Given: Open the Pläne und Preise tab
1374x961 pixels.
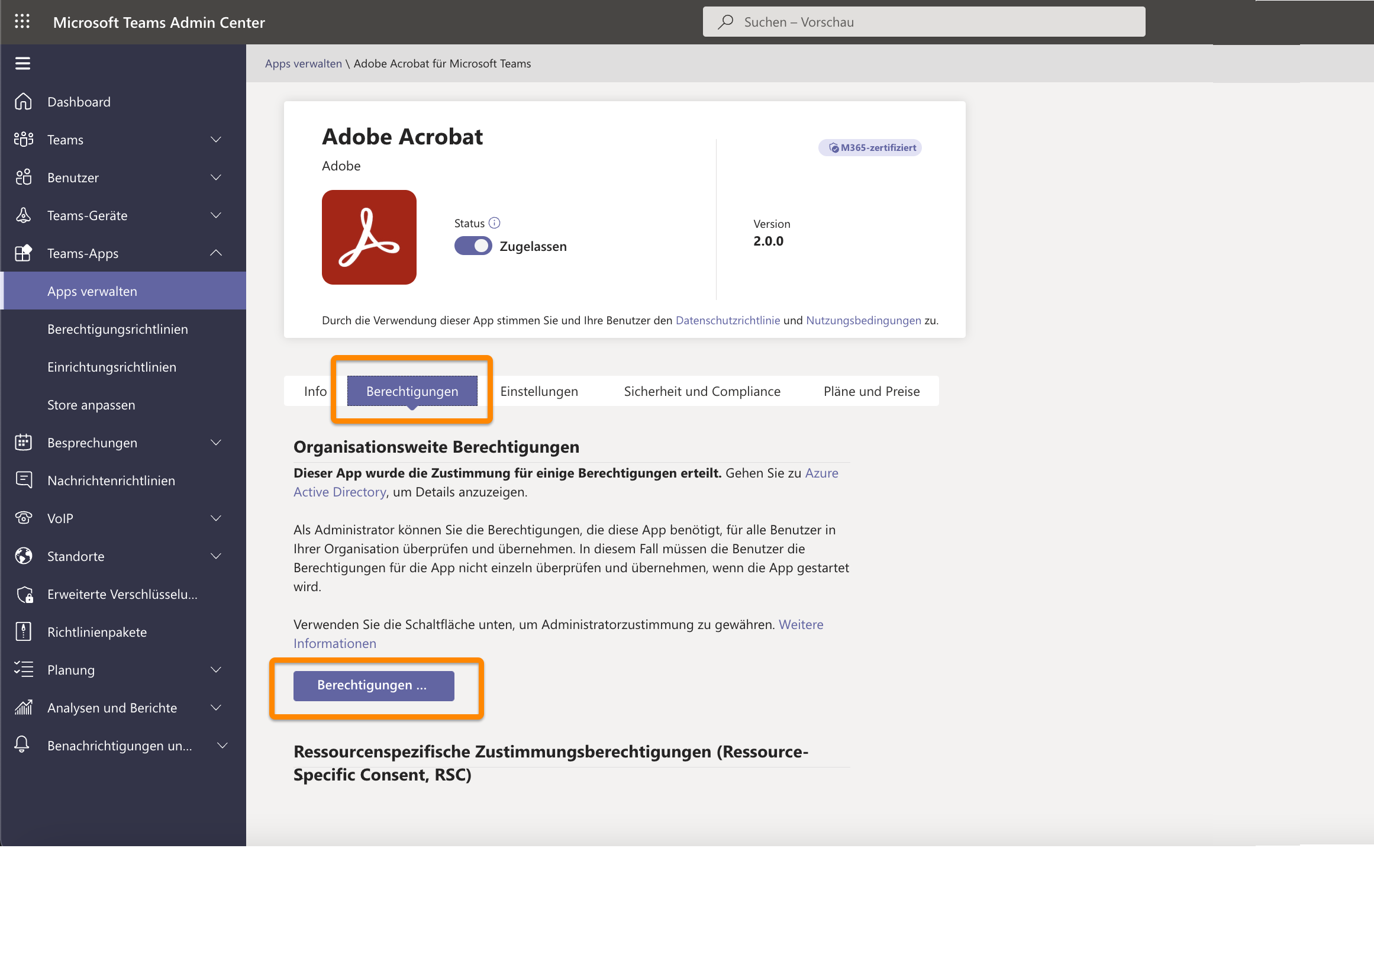Looking at the screenshot, I should (x=871, y=391).
